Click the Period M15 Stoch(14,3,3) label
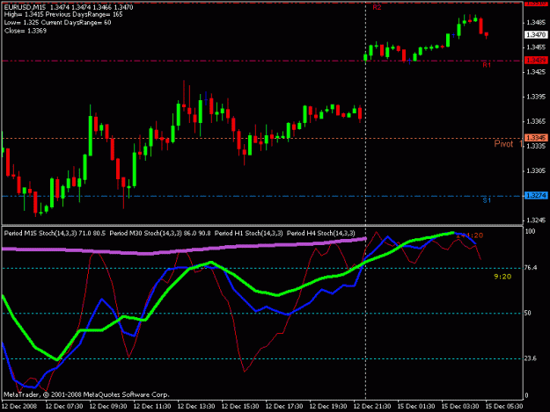 coord(40,233)
